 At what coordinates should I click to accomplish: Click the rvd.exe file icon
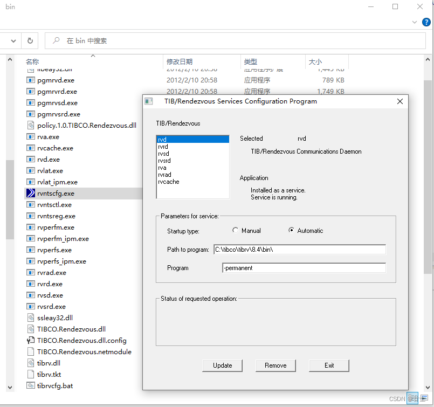point(30,160)
